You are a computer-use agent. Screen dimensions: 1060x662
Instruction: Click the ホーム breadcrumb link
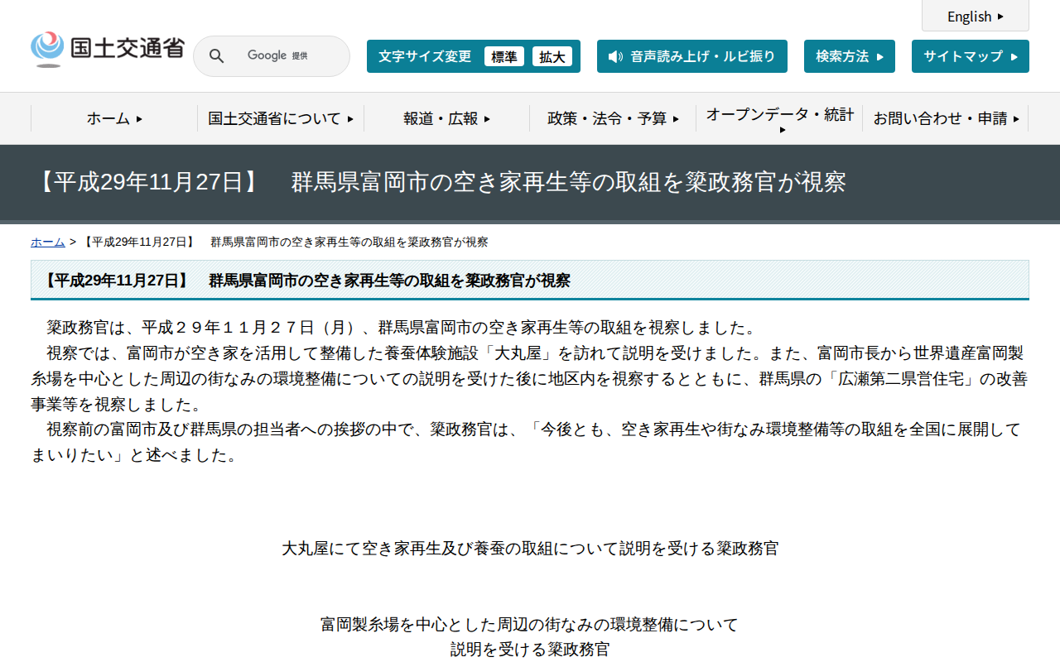point(47,242)
